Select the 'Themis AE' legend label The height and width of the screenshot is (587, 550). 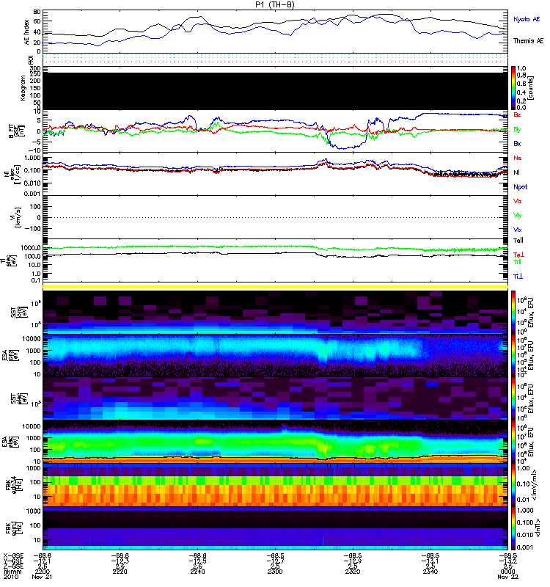click(528, 41)
